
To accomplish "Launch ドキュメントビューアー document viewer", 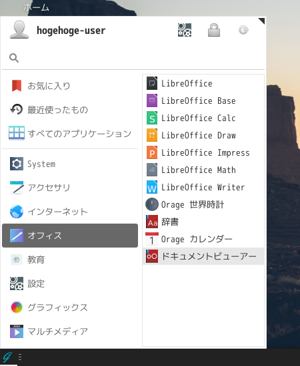I will pyautogui.click(x=203, y=256).
